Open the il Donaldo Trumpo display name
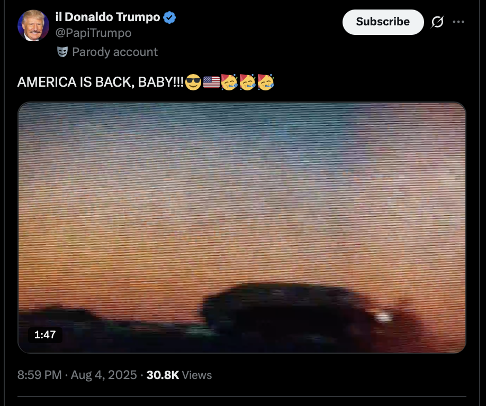Image resolution: width=486 pixels, height=406 pixels. pyautogui.click(x=107, y=17)
